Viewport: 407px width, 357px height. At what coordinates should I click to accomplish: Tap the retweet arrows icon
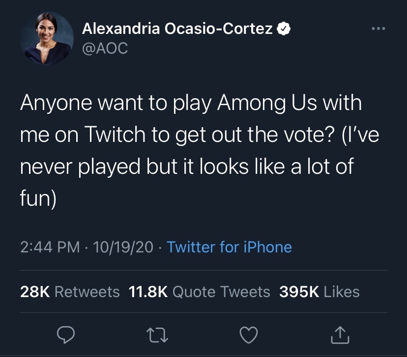point(157,335)
